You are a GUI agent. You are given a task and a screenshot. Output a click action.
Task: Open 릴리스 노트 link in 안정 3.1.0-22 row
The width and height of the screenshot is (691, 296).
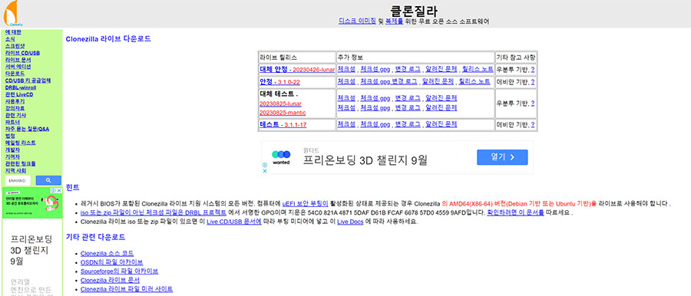pos(474,81)
